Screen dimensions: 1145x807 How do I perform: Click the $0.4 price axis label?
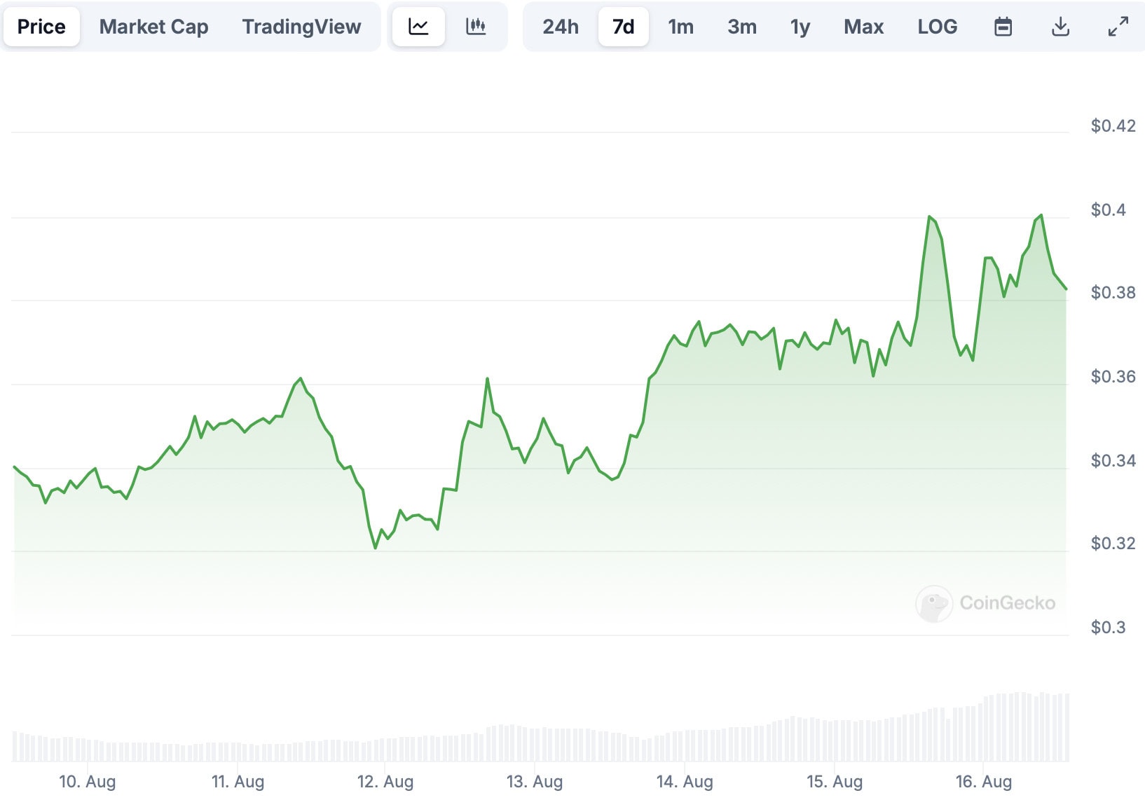pos(1108,209)
